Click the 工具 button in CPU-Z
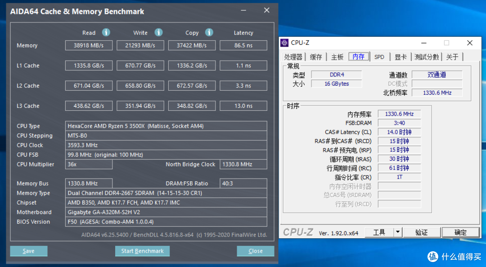 click(379, 232)
